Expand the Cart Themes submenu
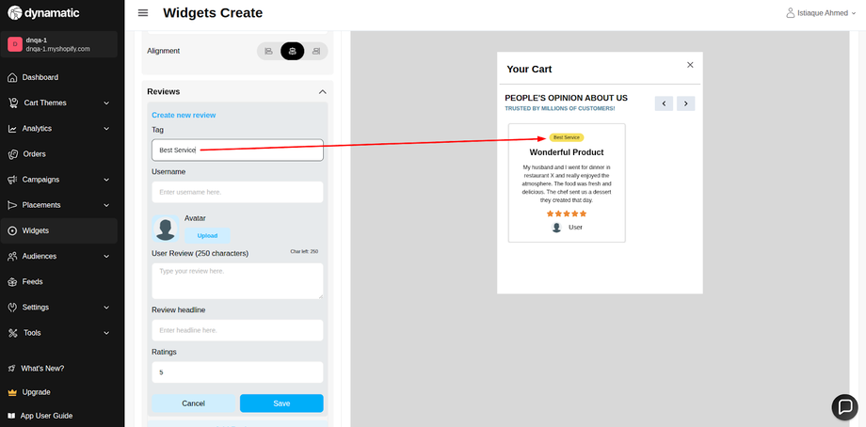Image resolution: width=866 pixels, height=427 pixels. tap(106, 103)
